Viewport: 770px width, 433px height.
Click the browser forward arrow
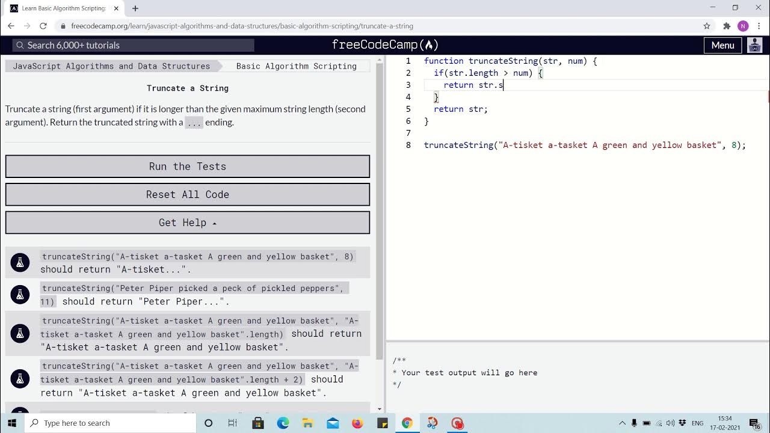(27, 26)
